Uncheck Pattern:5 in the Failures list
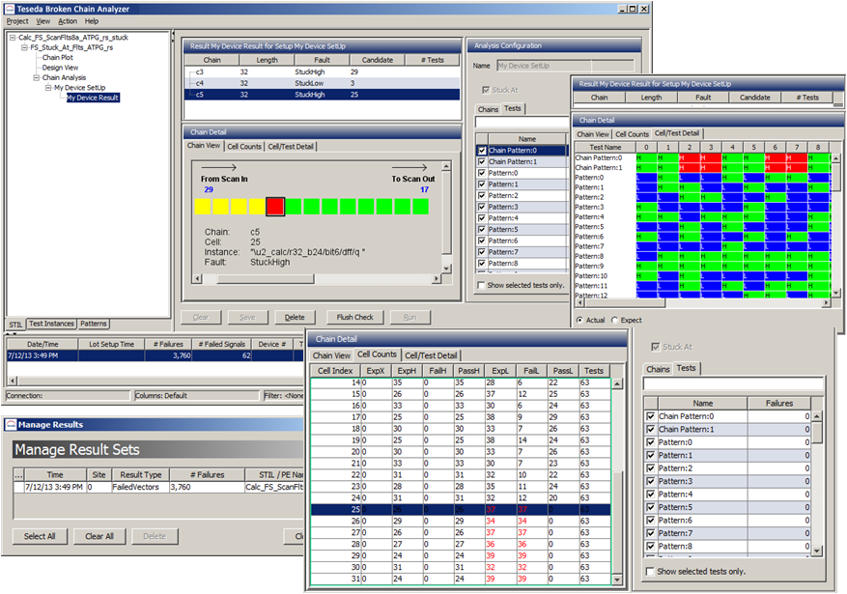 [651, 507]
